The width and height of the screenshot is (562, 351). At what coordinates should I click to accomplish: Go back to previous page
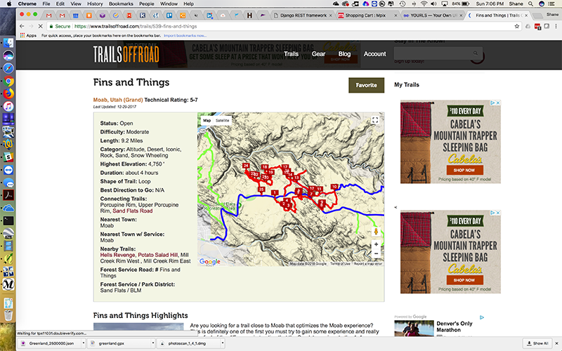tap(22, 26)
